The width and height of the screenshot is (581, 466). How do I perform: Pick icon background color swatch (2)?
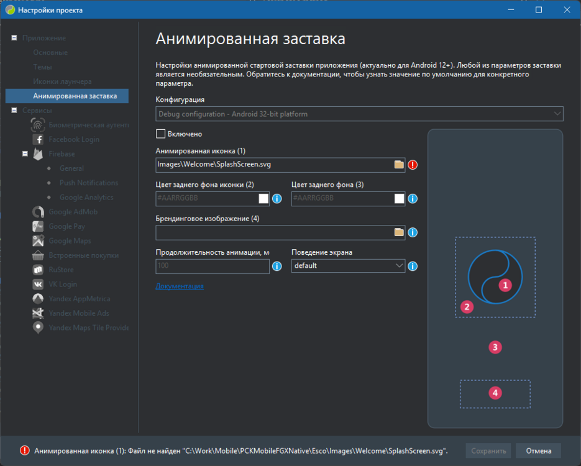(x=263, y=199)
